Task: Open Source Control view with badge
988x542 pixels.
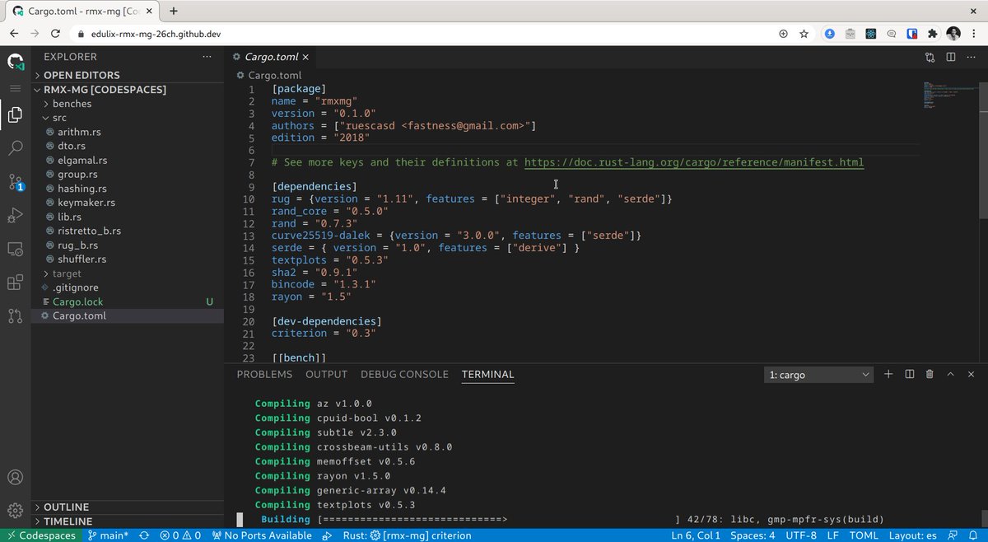Action: [x=15, y=182]
